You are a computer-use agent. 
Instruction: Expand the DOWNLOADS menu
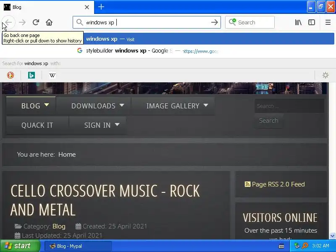(93, 106)
